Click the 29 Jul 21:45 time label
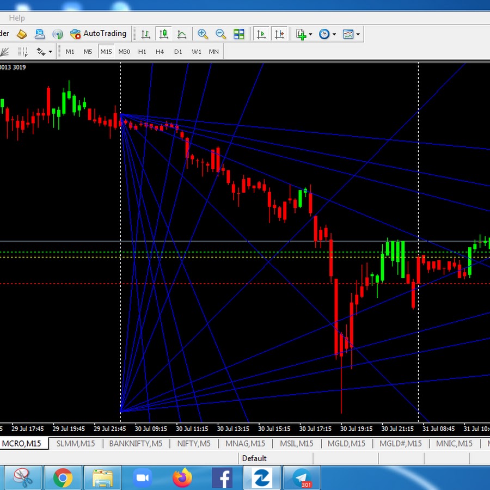Screen dimensions: 490x490 [109, 429]
